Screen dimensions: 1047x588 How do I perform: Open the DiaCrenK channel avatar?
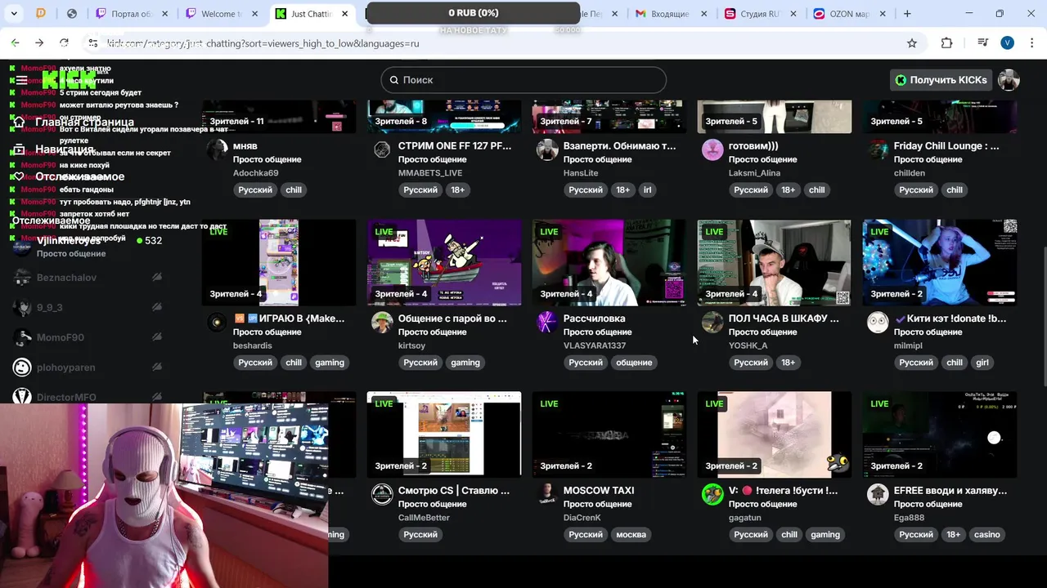(547, 494)
